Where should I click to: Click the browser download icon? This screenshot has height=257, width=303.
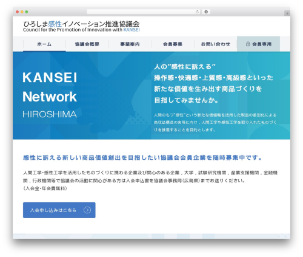coord(206,12)
